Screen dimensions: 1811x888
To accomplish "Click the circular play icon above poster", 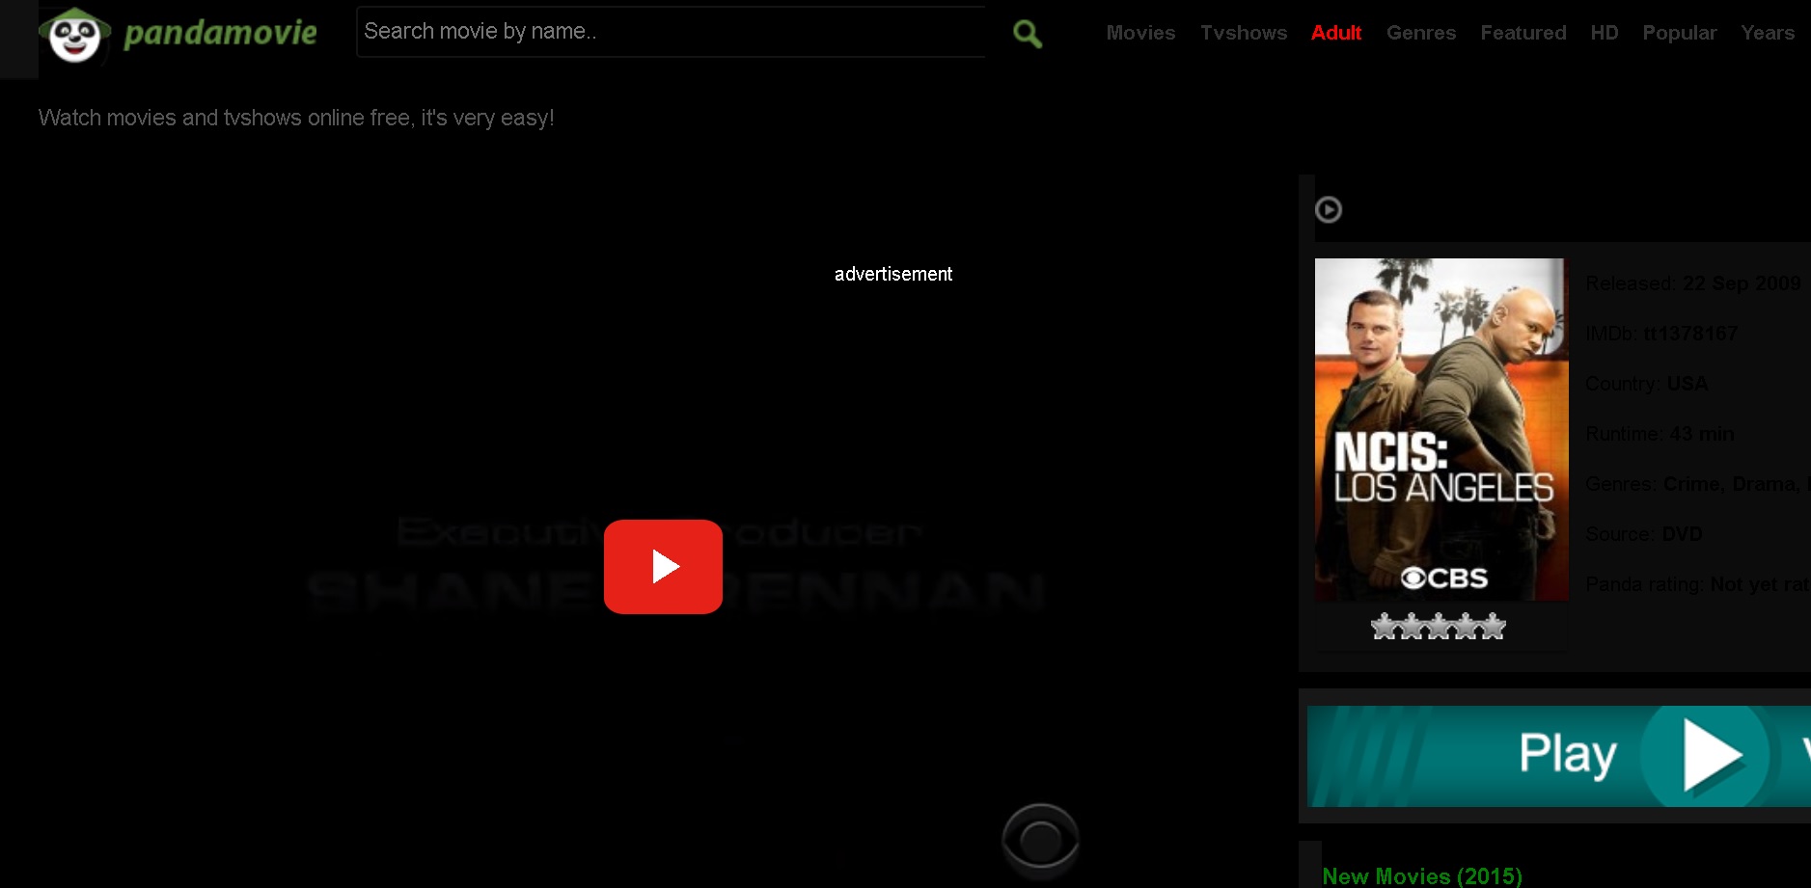I will point(1329,209).
